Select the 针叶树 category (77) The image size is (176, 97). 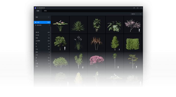(42, 35)
